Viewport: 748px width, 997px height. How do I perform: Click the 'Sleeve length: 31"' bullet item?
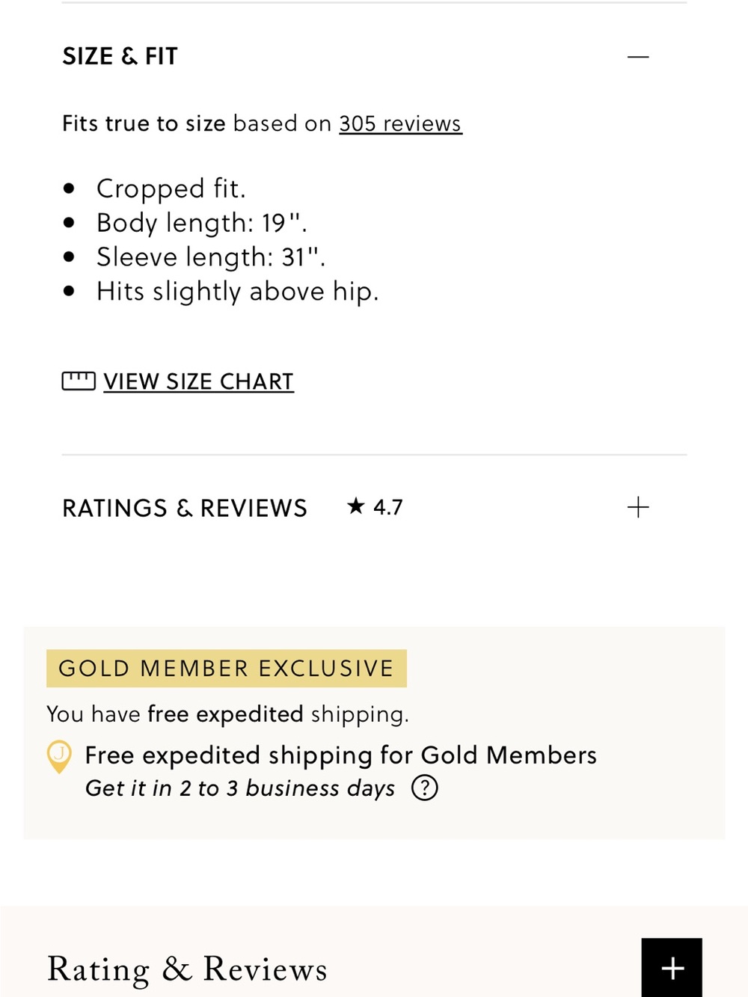211,257
